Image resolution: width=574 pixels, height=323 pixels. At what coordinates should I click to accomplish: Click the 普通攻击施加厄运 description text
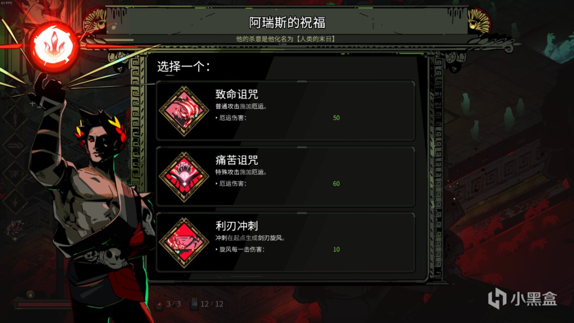(x=241, y=106)
